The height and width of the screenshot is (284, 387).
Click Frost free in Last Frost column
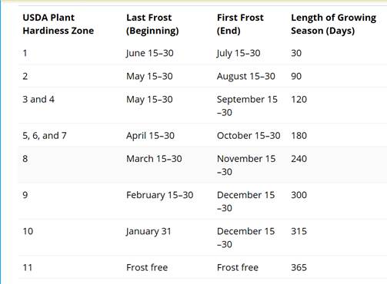[147, 268]
